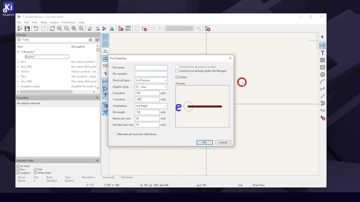Open the Electrical type dropdown
The width and height of the screenshot is (360, 202).
click(151, 80)
